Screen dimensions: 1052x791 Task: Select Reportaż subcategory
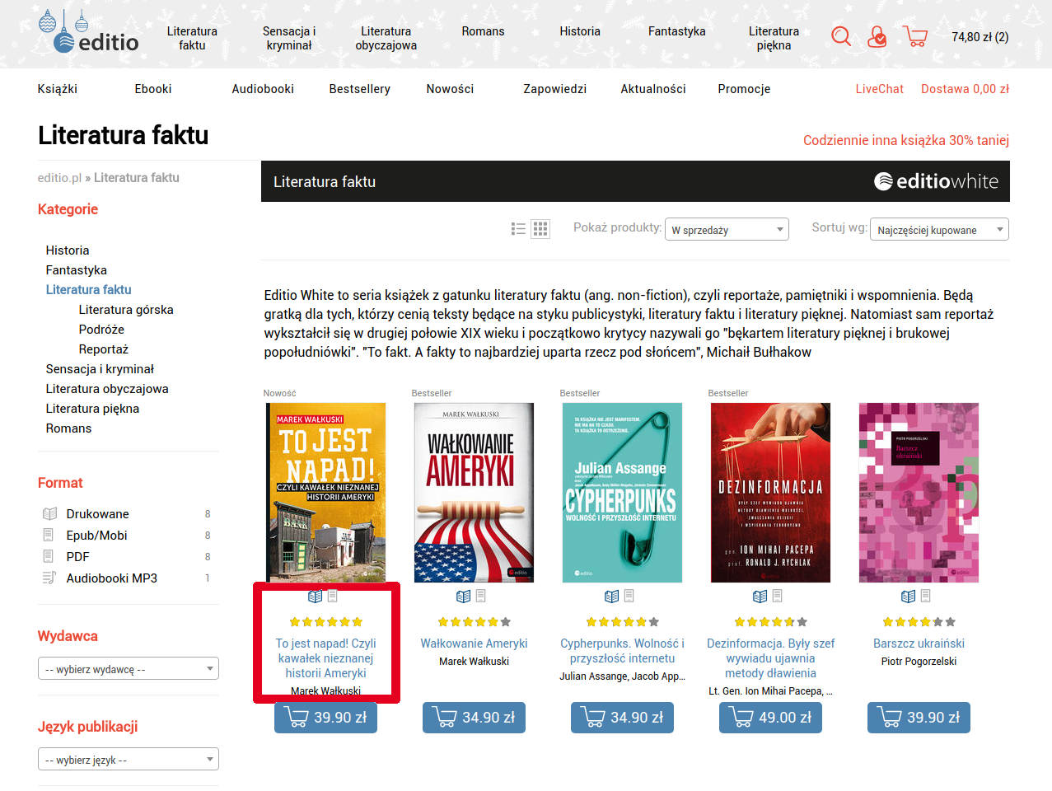(104, 349)
